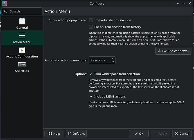Reset settings with the Defaults button
The height and width of the screenshot is (140, 194).
point(76,134)
